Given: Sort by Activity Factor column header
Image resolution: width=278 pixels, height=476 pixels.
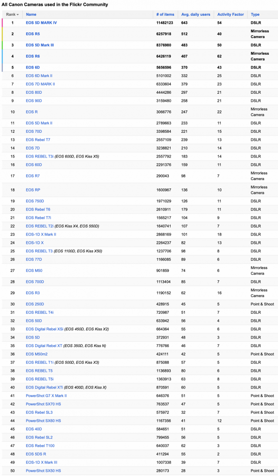Looking at the screenshot, I should pyautogui.click(x=230, y=15).
